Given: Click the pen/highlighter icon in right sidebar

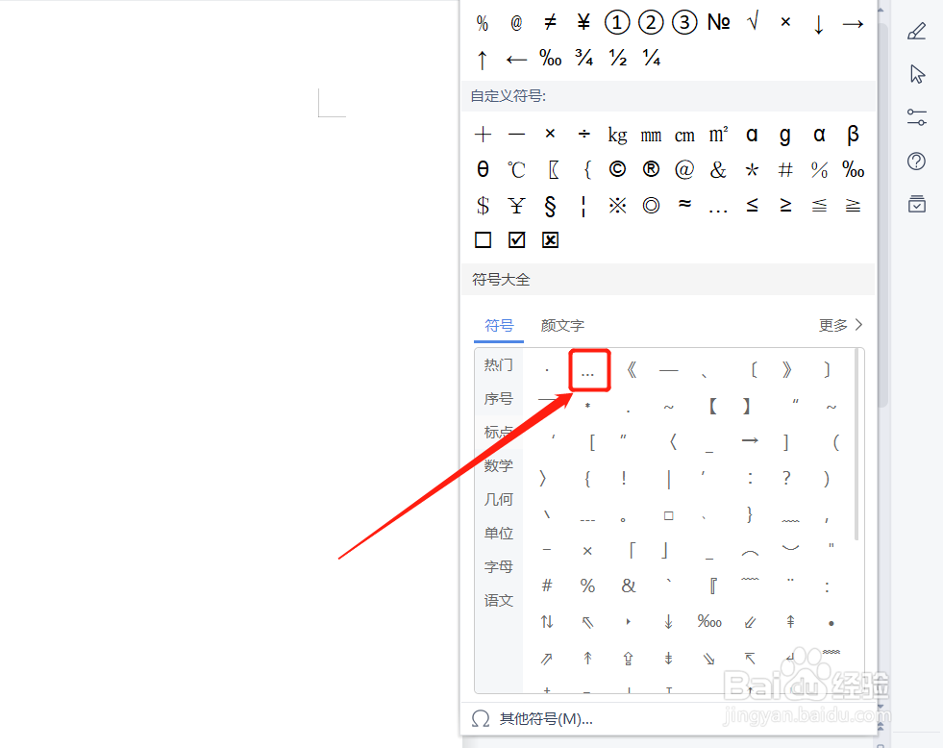Looking at the screenshot, I should pos(916,32).
